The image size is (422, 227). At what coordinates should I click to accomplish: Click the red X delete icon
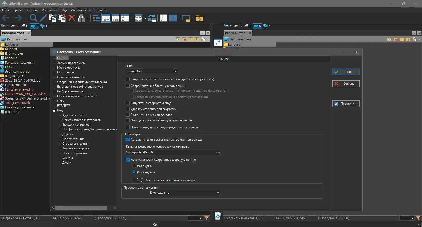click(x=72, y=18)
